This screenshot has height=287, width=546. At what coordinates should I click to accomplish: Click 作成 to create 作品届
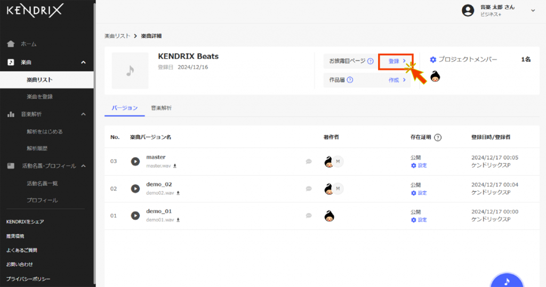click(396, 80)
